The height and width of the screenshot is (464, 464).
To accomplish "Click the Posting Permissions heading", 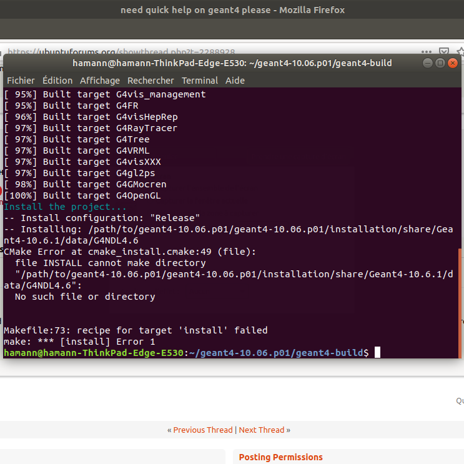I will pos(280,457).
